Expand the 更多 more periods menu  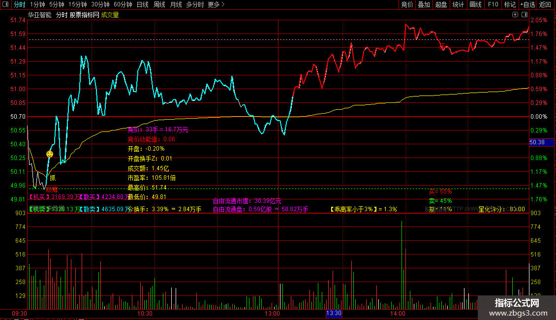coord(216,4)
